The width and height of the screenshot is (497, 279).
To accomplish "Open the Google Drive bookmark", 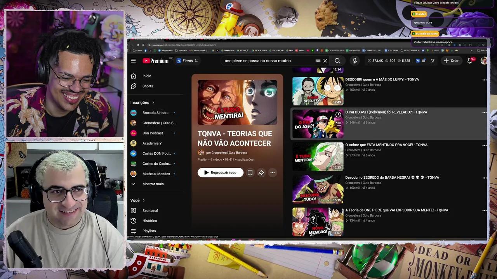I will (227, 50).
